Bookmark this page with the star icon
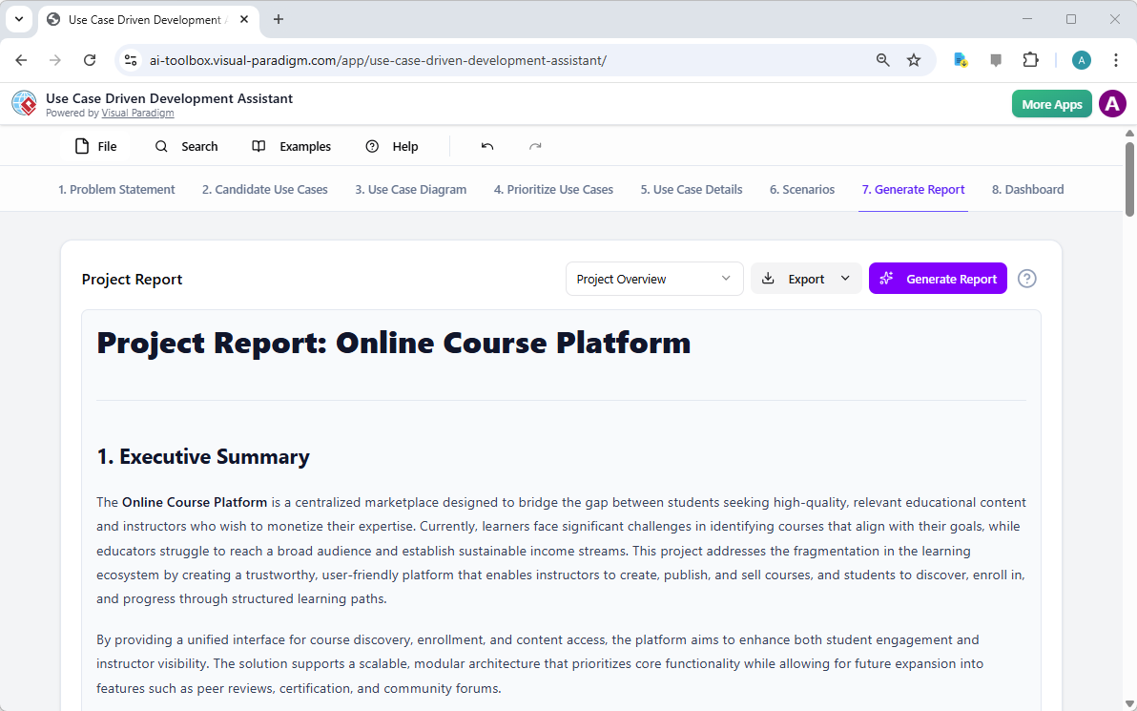1137x711 pixels. [914, 59]
